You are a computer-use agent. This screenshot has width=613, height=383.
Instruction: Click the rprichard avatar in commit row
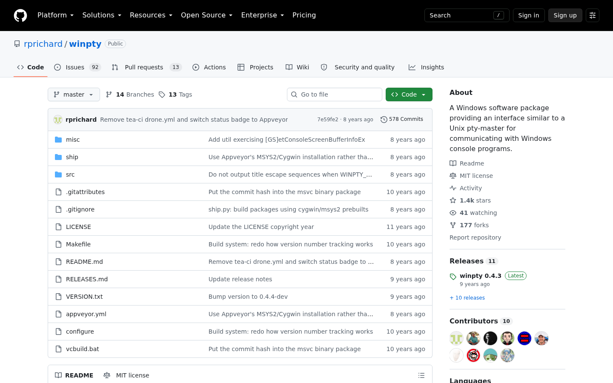(x=58, y=120)
